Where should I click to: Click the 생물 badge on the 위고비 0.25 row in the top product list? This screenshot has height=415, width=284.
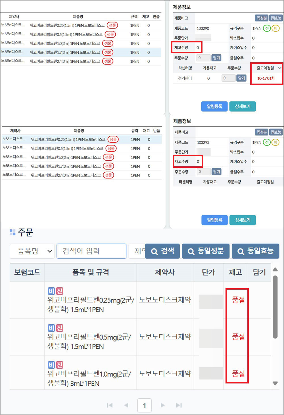tap(112, 25)
